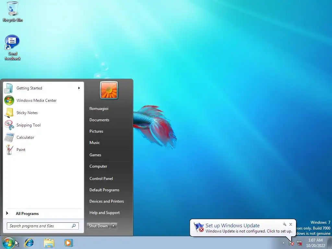Click the Getting Started icon in Start menu
The width and height of the screenshot is (332, 249).
[9, 88]
